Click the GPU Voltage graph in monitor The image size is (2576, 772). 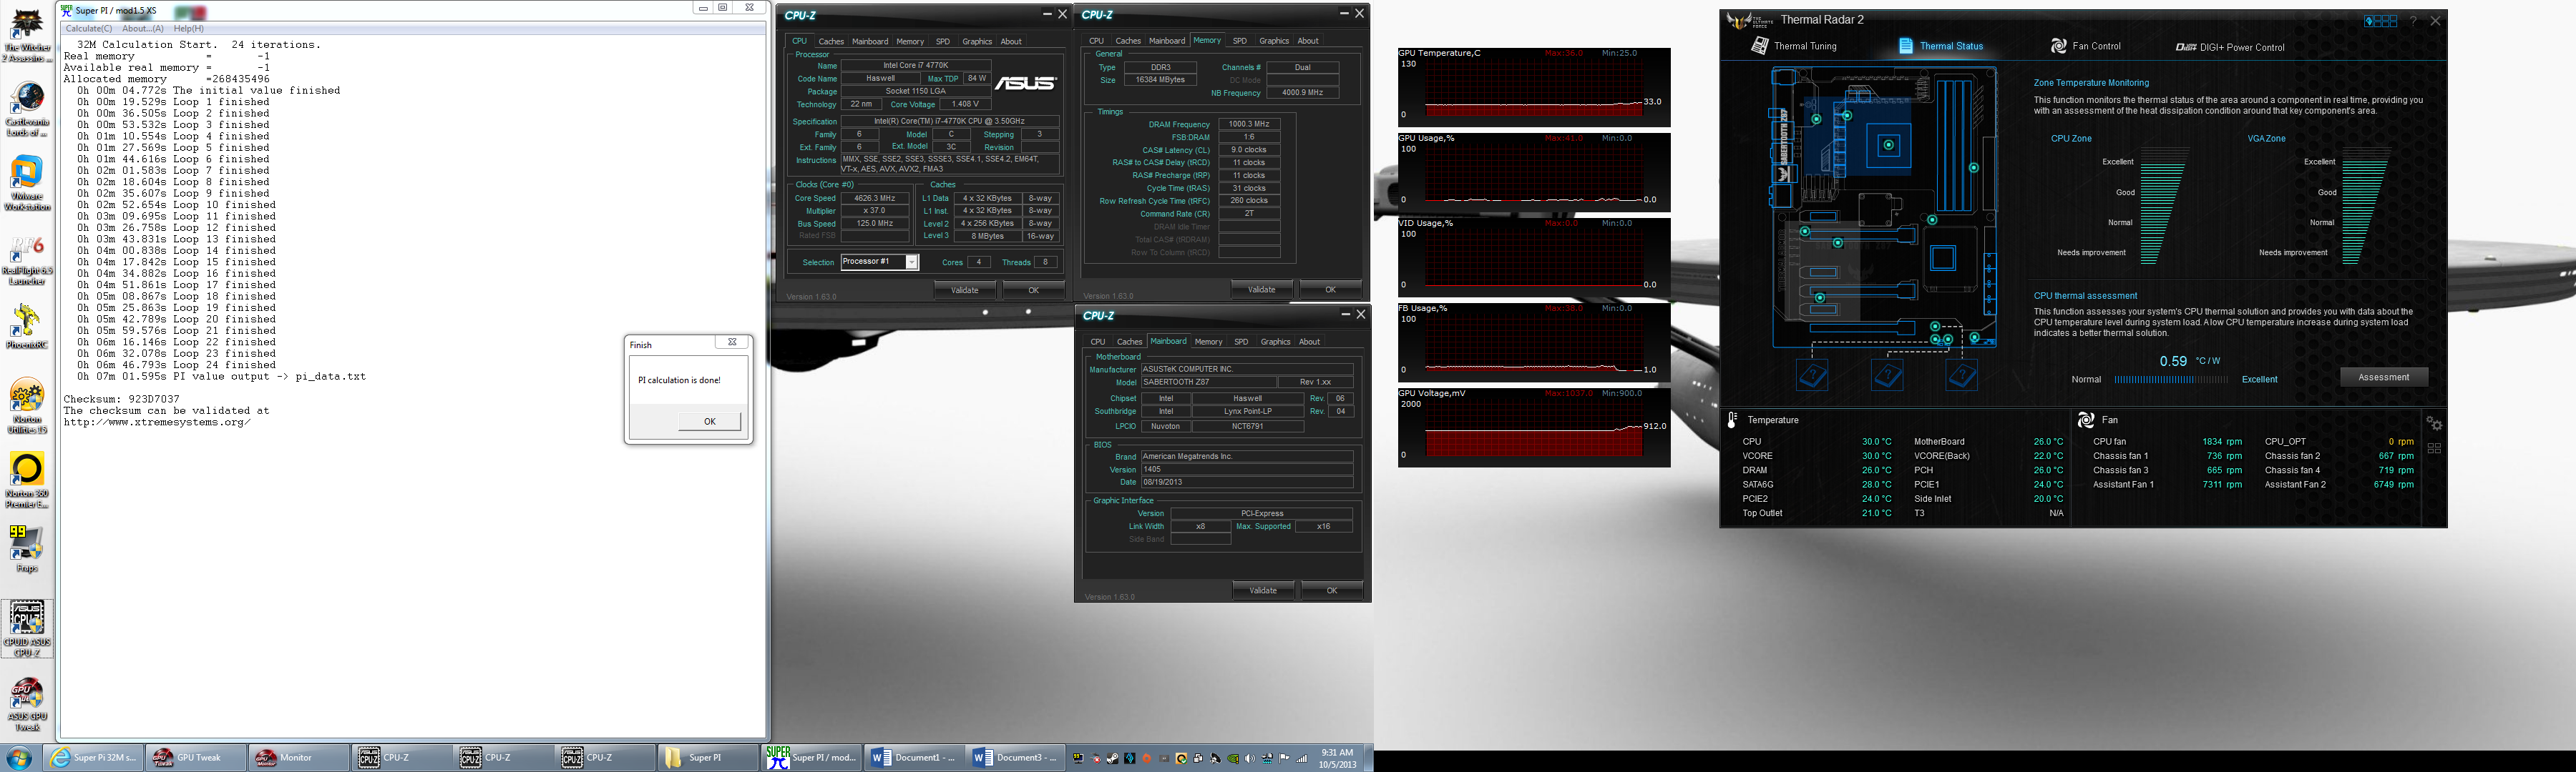coord(1534,427)
